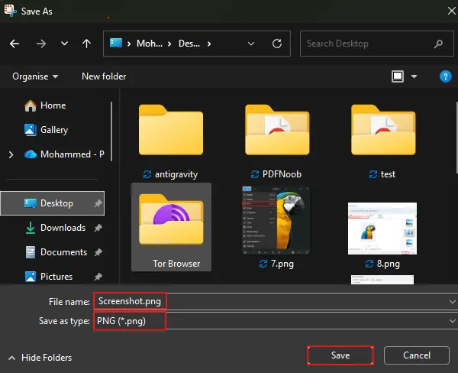Select the 7.png thumbnail
The width and height of the screenshot is (458, 373).
tap(276, 220)
